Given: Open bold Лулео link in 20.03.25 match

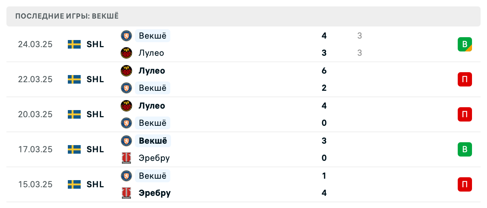Looking at the screenshot, I should (x=152, y=106).
